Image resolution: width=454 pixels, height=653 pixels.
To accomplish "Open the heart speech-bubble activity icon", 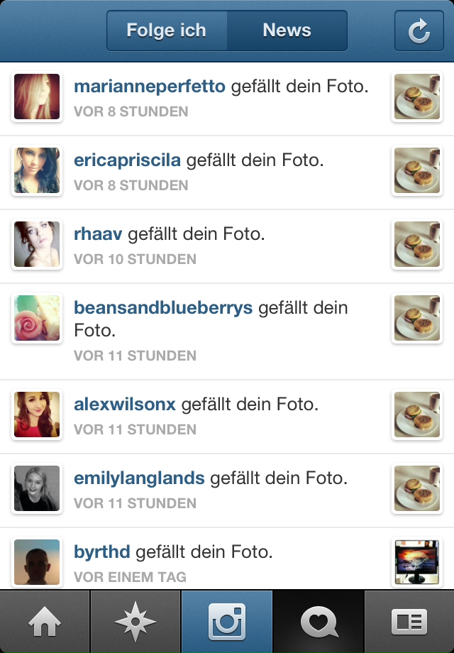I will pos(319,621).
